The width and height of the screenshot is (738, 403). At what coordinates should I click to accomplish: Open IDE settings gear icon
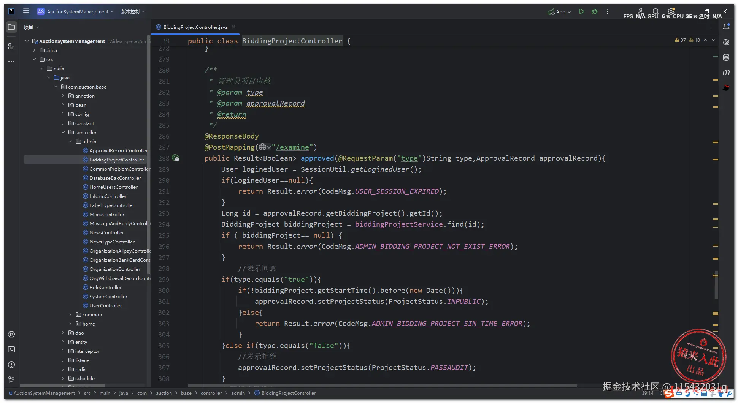click(x=671, y=11)
